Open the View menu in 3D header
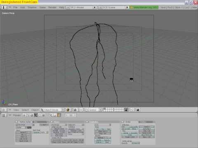Screen dimensions: 198x148 click(x=16, y=110)
